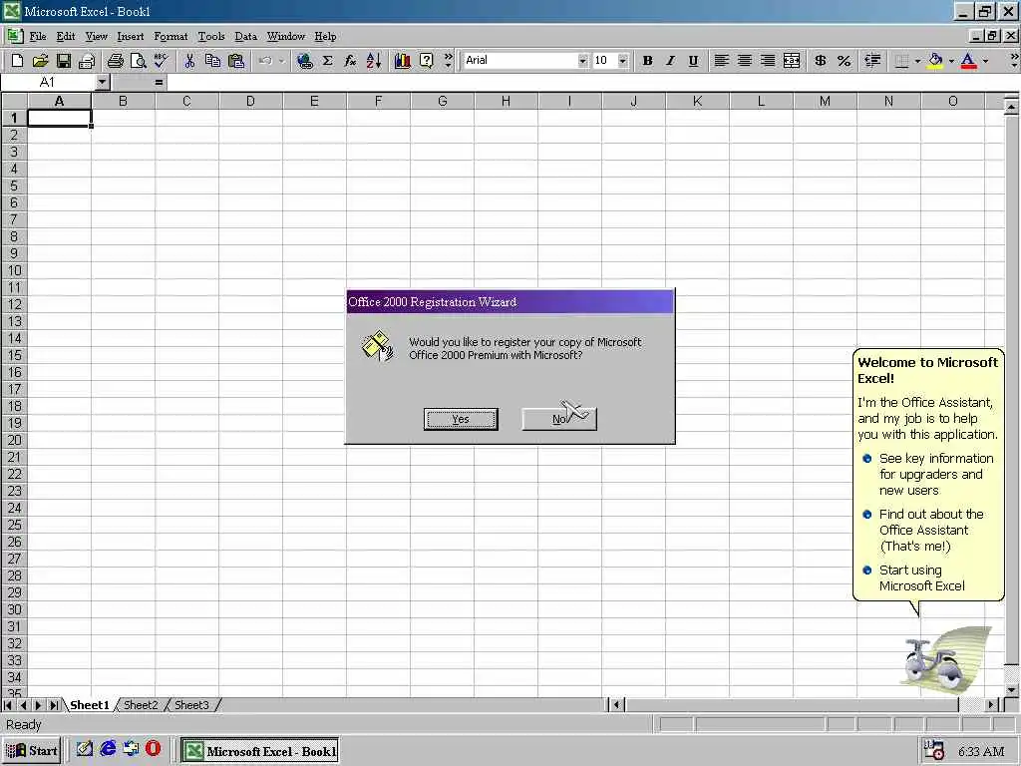Select 'See key information for upgraders' option

[x=935, y=474]
